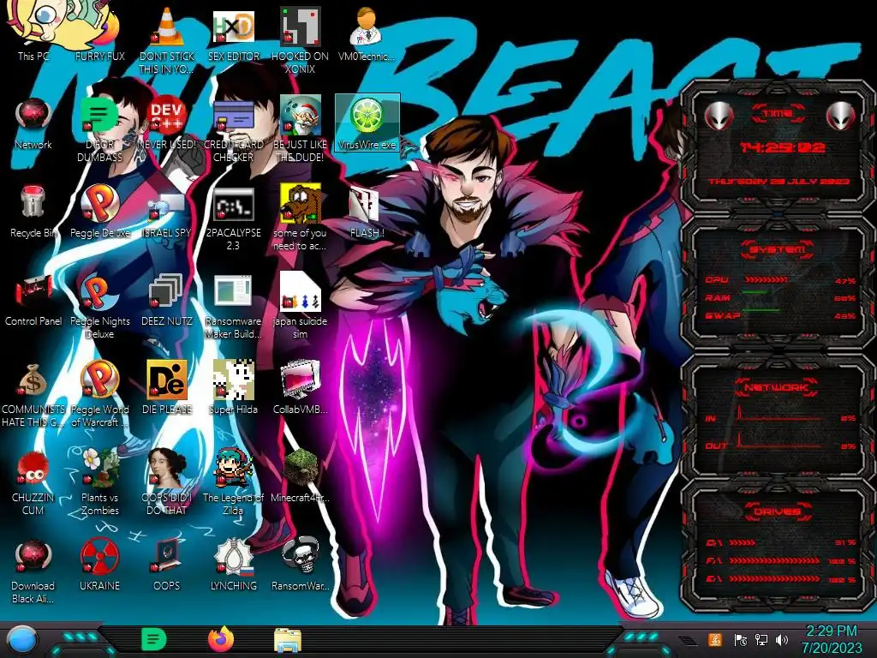Launch the HOOKED ON XONIX game icon
The image size is (877, 658).
tap(300, 39)
